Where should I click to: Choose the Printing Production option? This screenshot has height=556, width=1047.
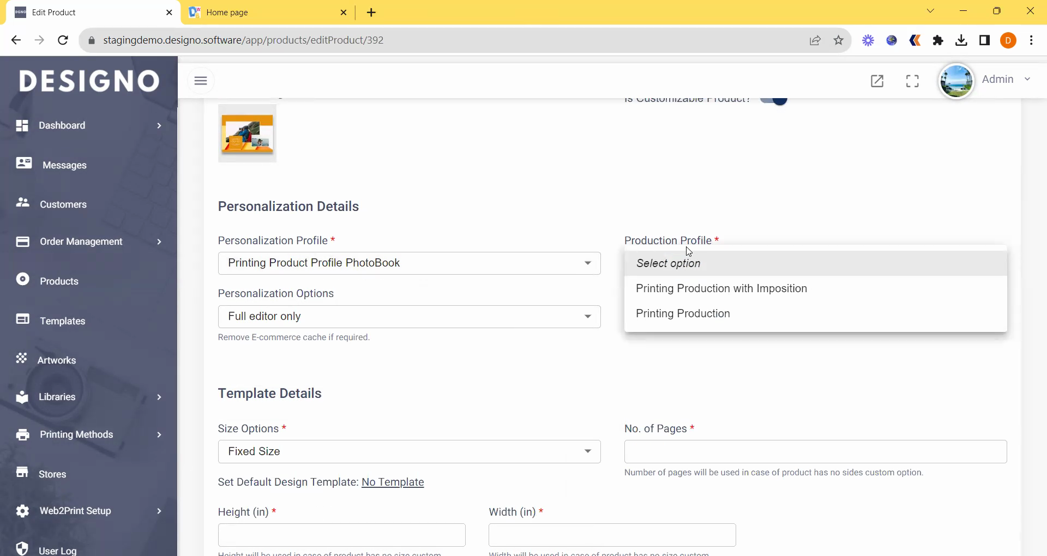[x=683, y=313]
